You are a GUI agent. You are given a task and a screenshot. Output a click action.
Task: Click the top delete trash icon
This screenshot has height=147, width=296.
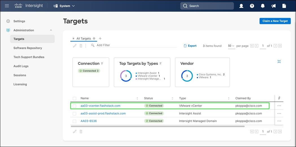pyautogui.click(x=81, y=46)
